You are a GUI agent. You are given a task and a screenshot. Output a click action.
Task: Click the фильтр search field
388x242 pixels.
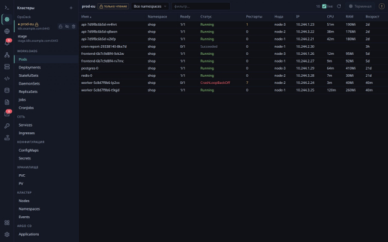click(201, 6)
